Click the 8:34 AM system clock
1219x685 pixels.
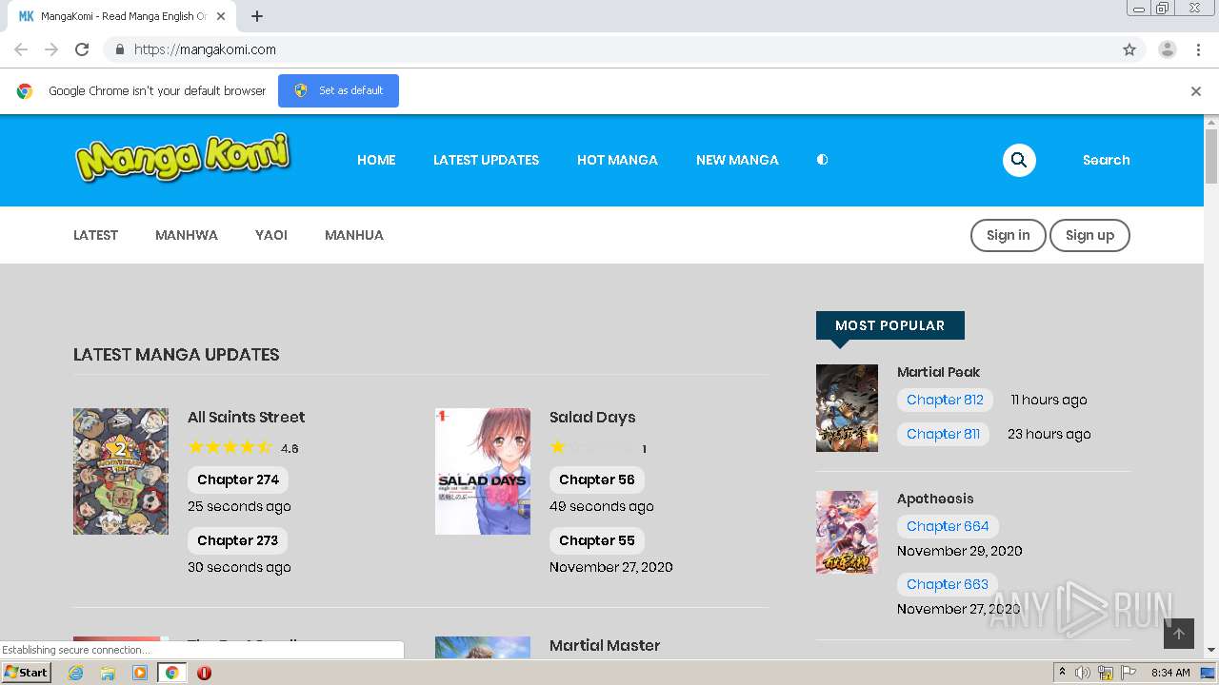[x=1171, y=673]
